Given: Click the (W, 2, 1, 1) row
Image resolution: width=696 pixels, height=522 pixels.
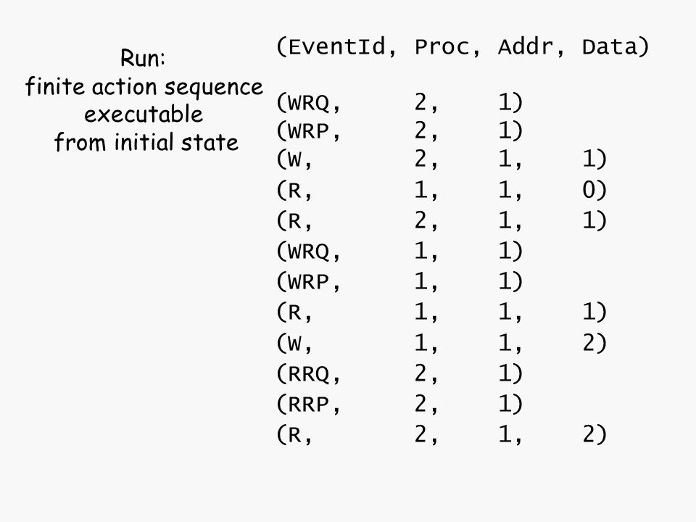Looking at the screenshot, I should (x=442, y=159).
